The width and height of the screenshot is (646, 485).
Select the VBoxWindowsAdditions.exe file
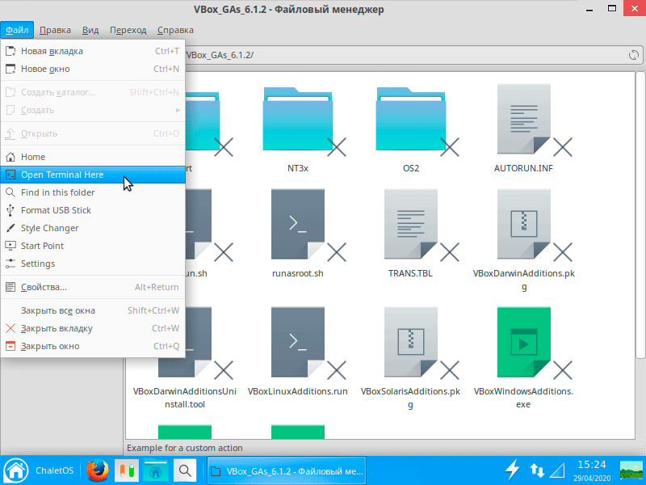522,346
